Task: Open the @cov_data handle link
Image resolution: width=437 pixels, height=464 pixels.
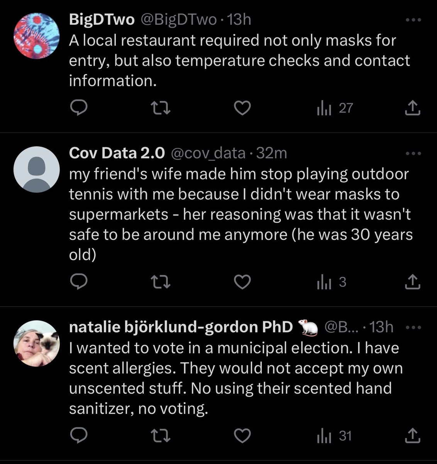Action: coord(208,154)
